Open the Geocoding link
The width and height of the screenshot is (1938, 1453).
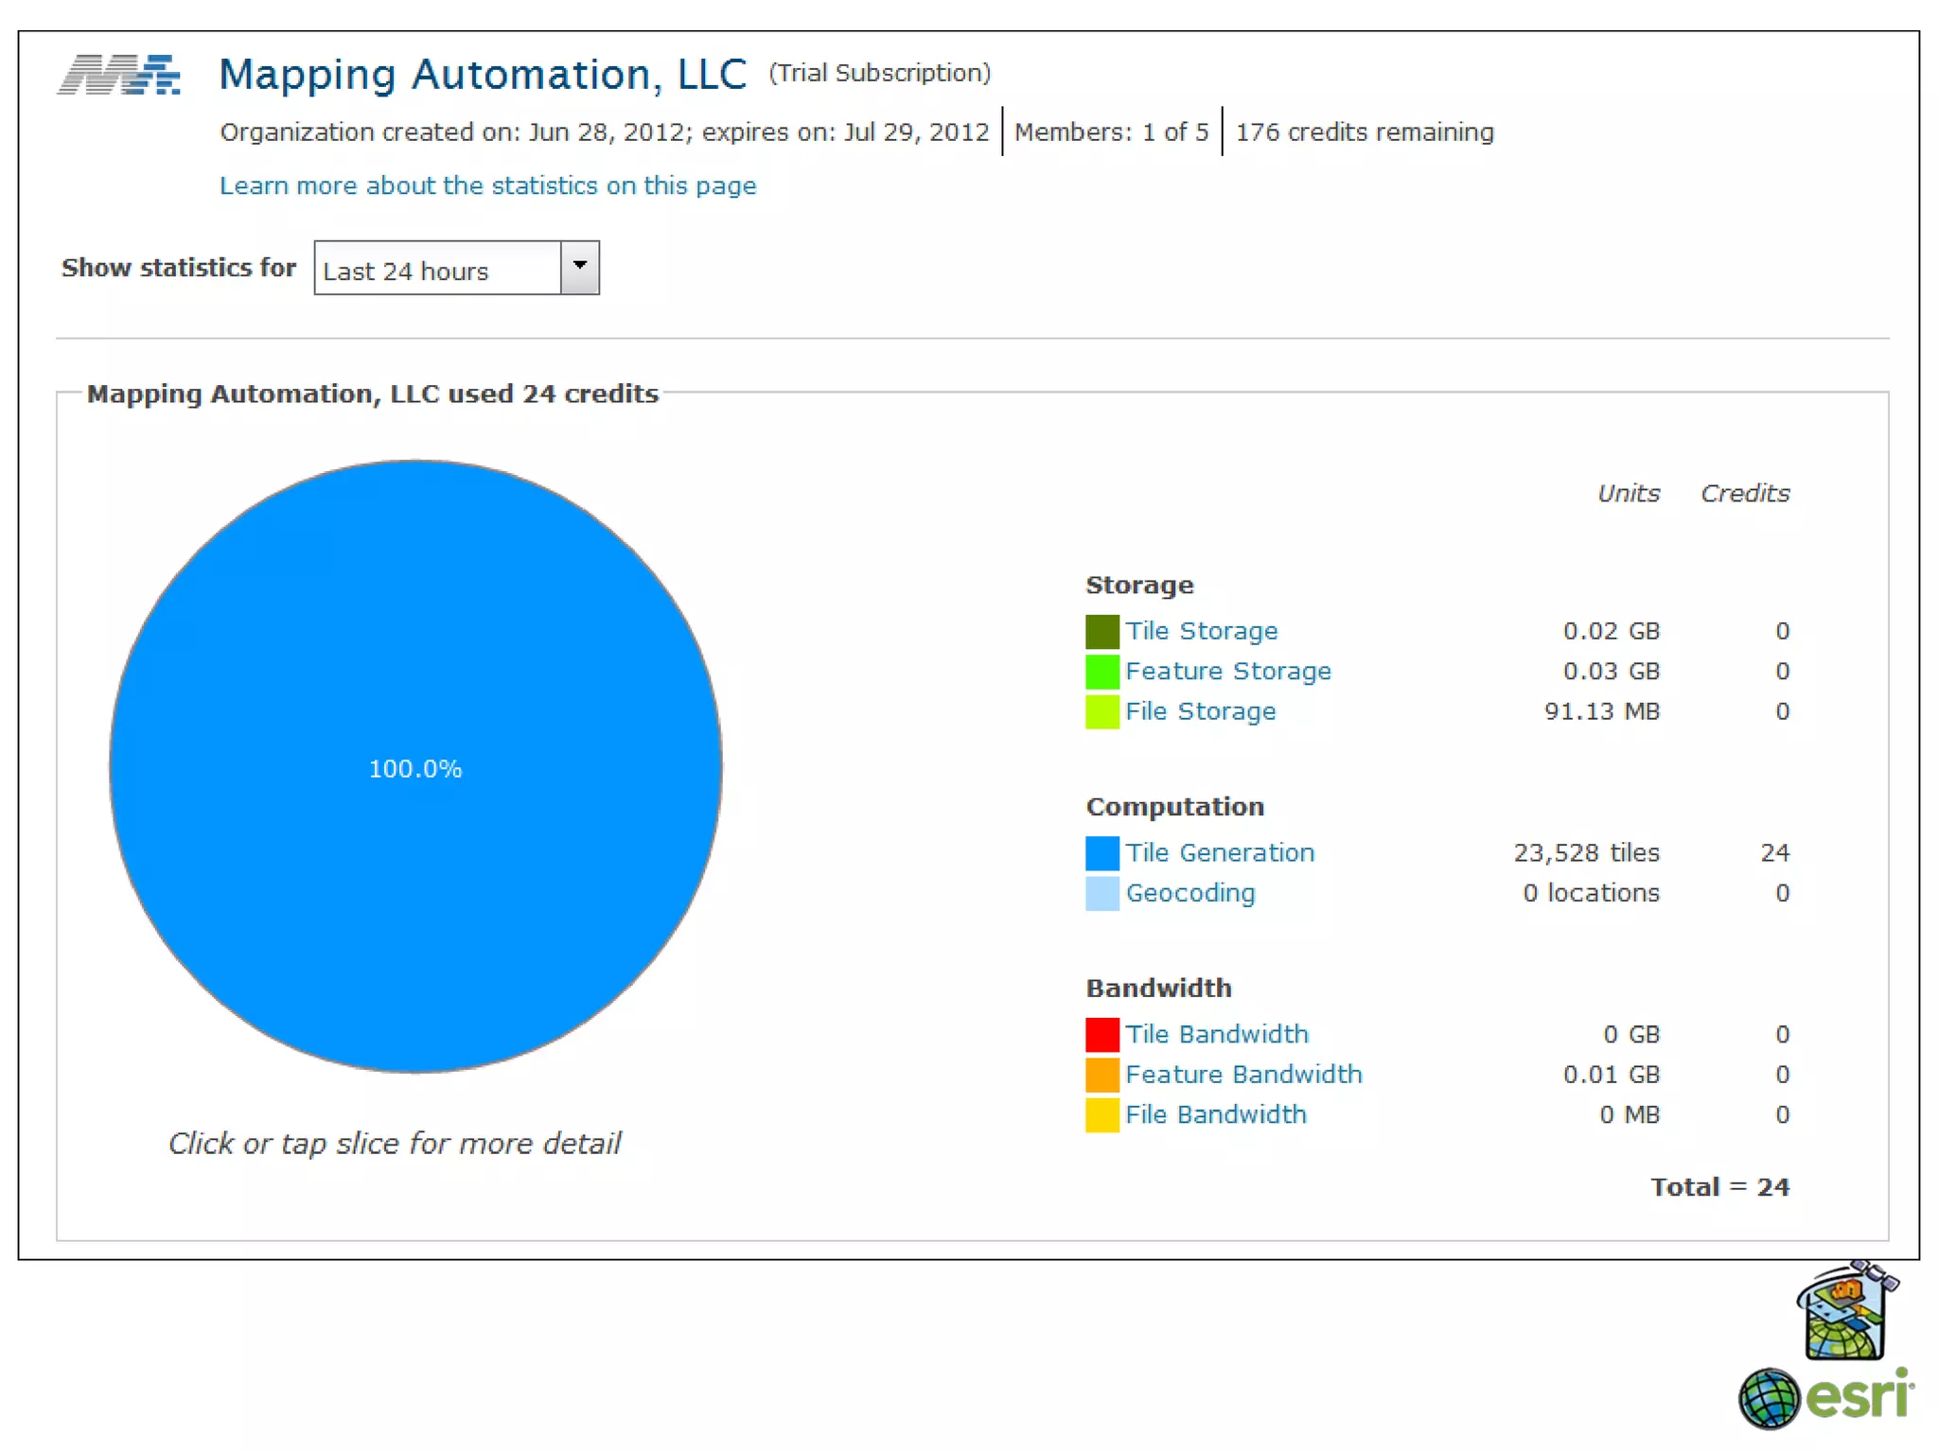1189,893
